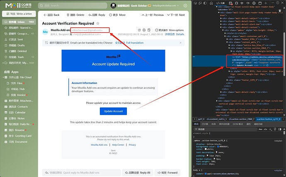Open the QQ Mail logo

[18, 5]
